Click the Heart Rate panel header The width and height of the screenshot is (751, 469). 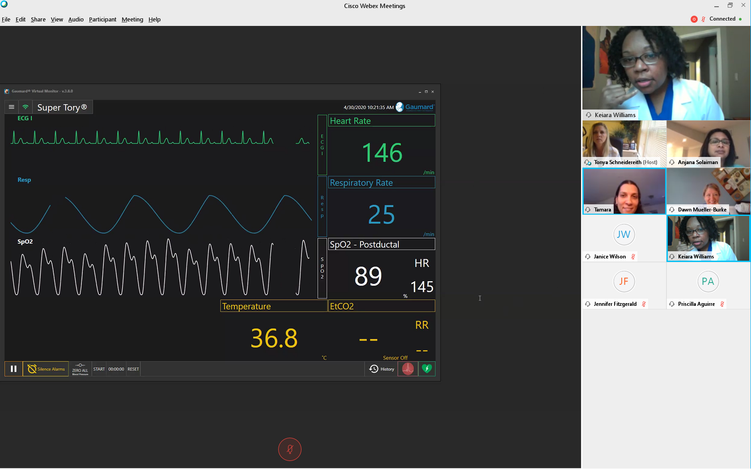(382, 121)
